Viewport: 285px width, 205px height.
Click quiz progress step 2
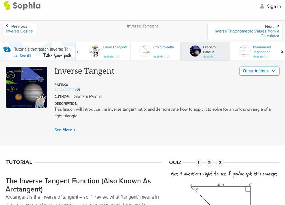tap(209, 162)
